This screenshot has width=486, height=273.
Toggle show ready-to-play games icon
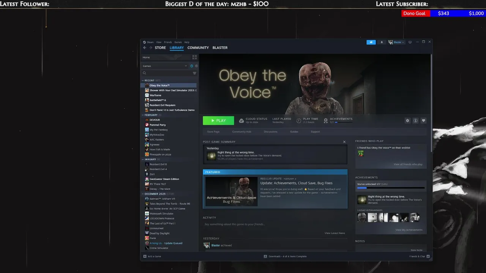click(x=196, y=66)
